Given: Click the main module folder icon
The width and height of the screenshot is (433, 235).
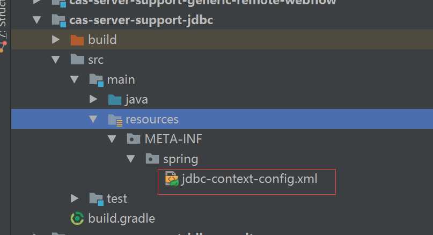Looking at the screenshot, I should coord(97,80).
